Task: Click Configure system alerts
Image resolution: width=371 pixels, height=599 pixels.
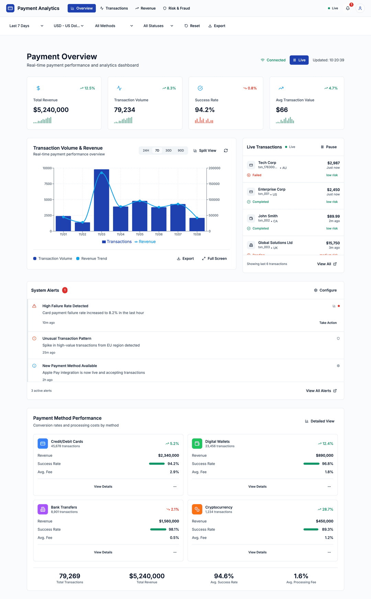Action: point(325,290)
